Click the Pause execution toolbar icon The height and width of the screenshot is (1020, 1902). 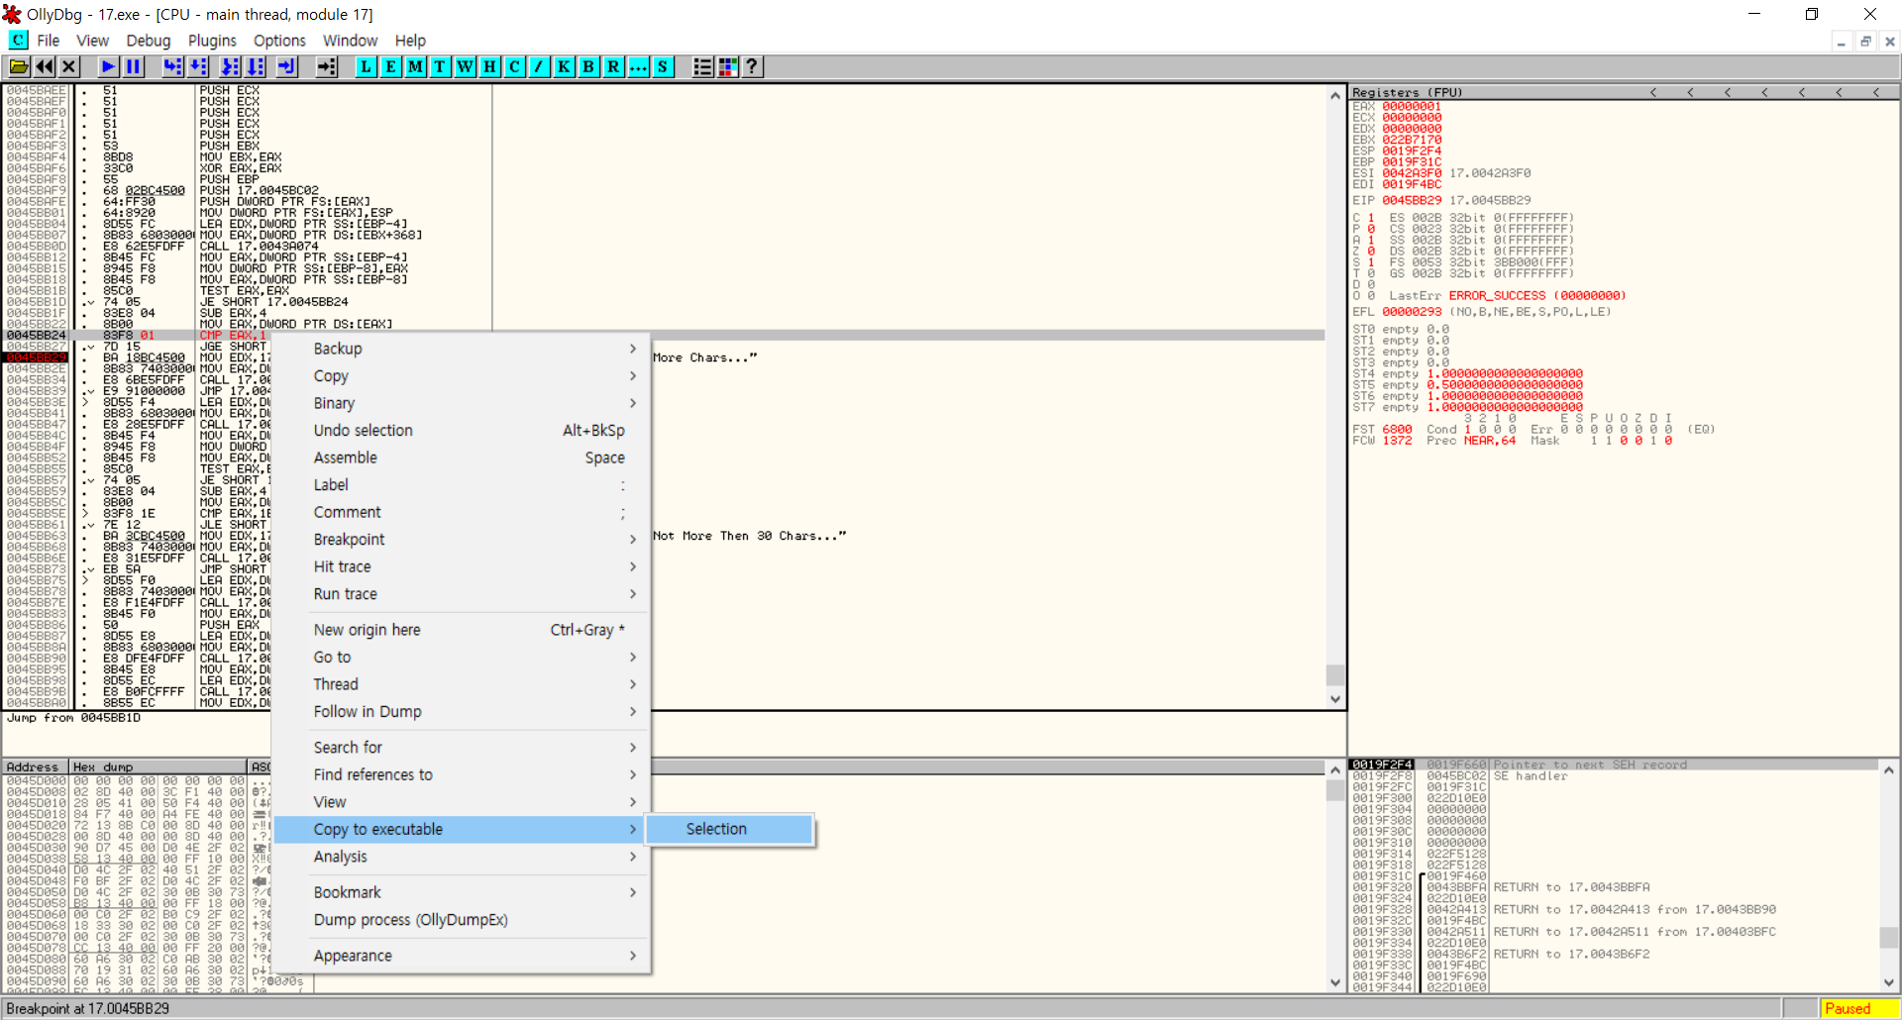click(134, 66)
